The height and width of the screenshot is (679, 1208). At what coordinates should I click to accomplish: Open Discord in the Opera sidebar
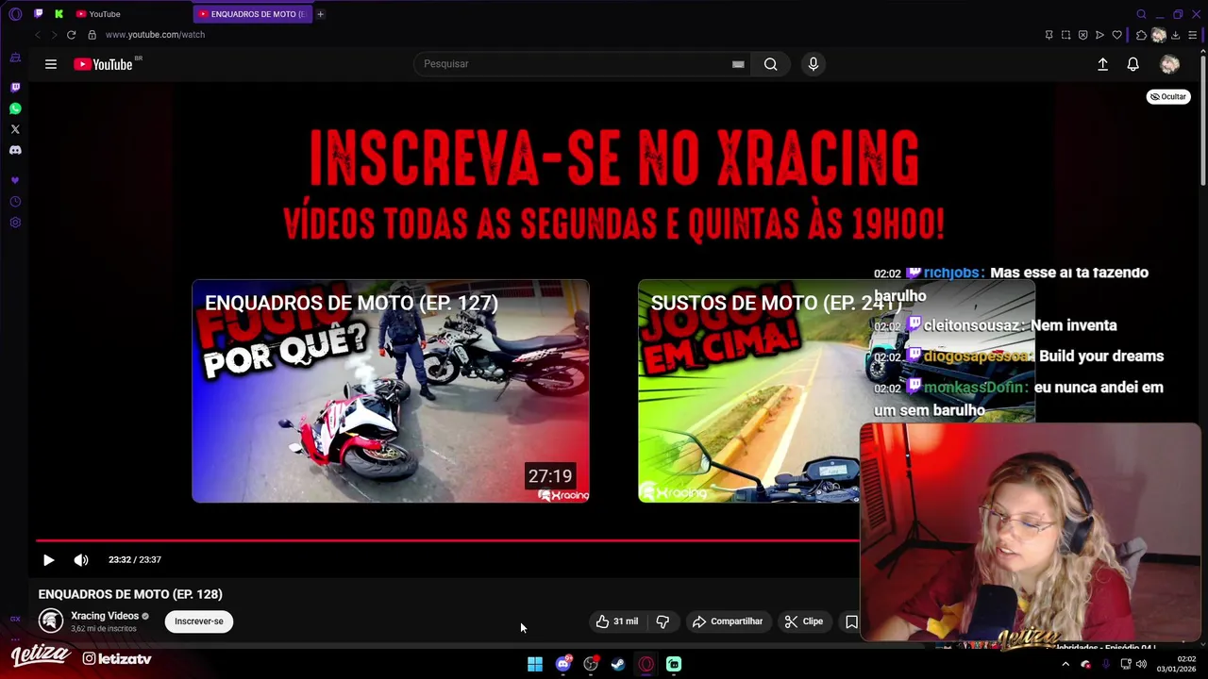(15, 150)
